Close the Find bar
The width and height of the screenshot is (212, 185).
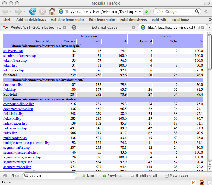(5, 176)
